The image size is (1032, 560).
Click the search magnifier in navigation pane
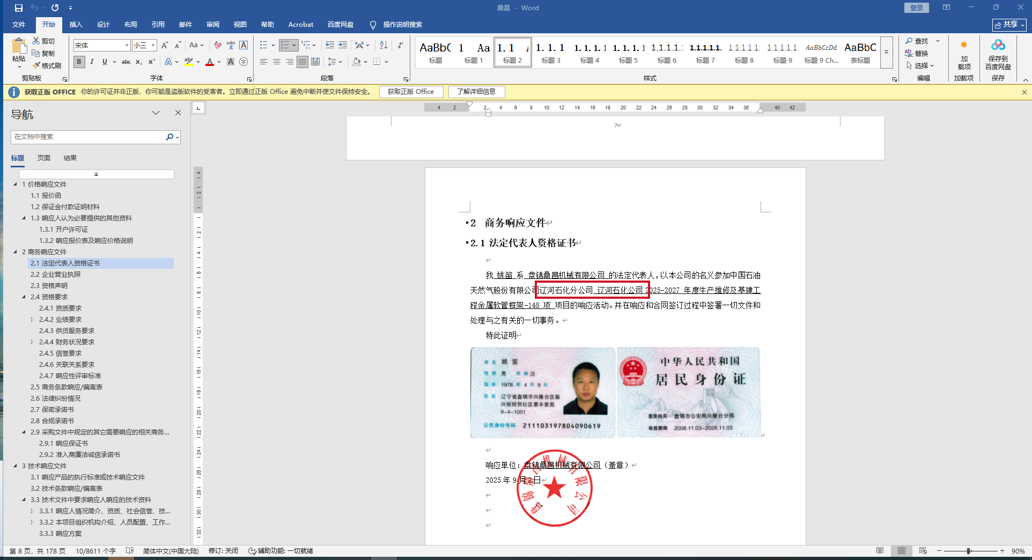169,137
